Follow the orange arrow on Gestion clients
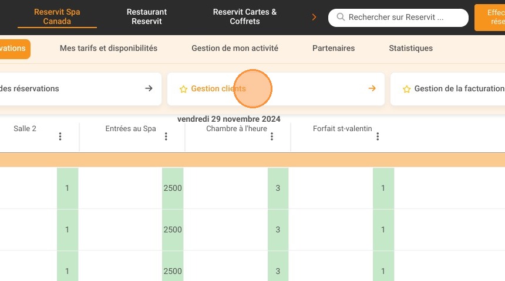The image size is (505, 281). tap(372, 88)
